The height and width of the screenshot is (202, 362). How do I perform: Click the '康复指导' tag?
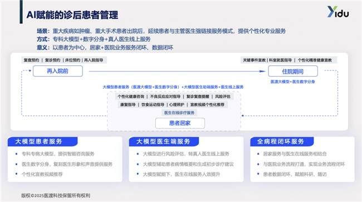[x=128, y=105]
